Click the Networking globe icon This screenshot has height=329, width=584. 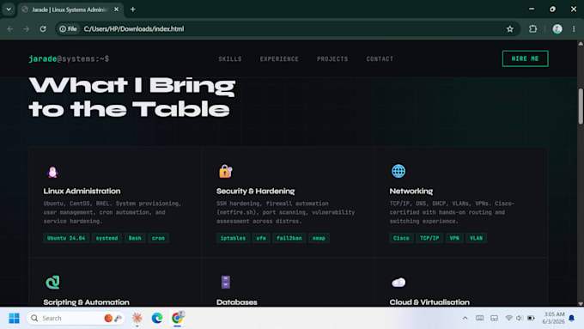click(x=398, y=171)
